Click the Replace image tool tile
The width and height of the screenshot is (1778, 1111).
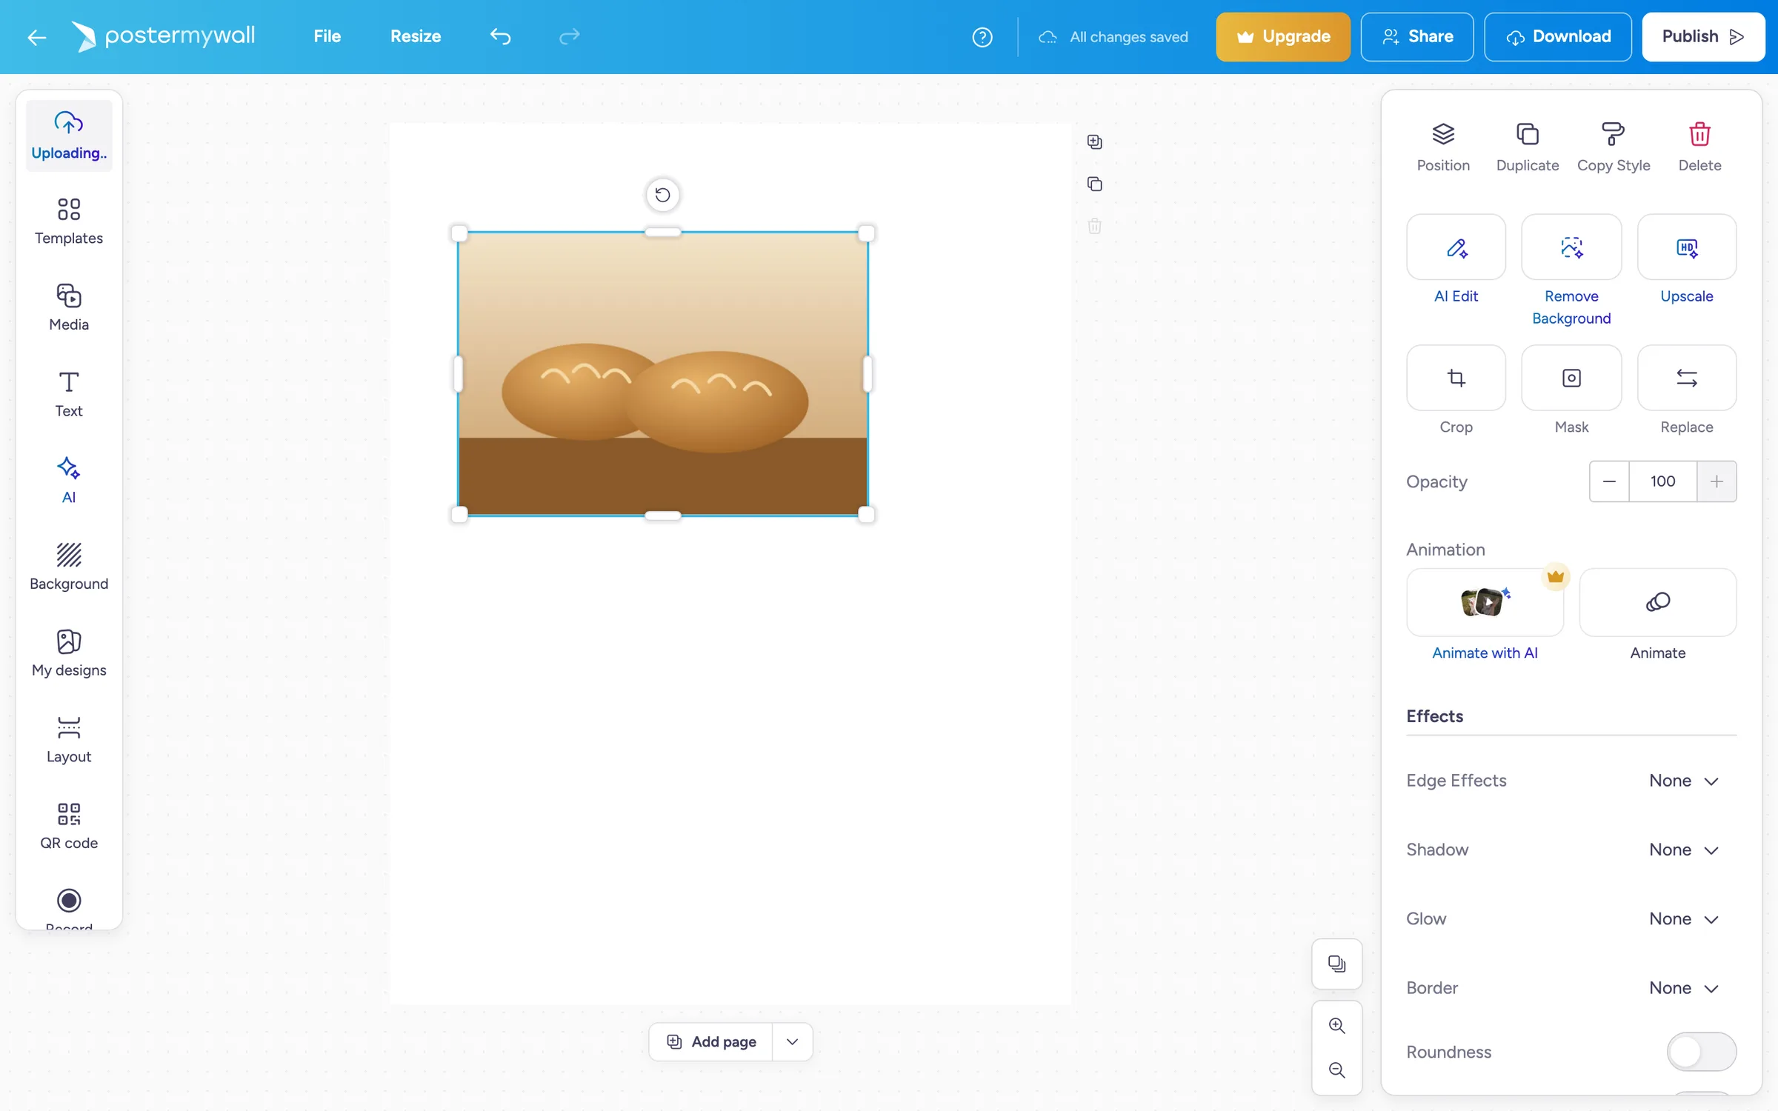click(1687, 378)
